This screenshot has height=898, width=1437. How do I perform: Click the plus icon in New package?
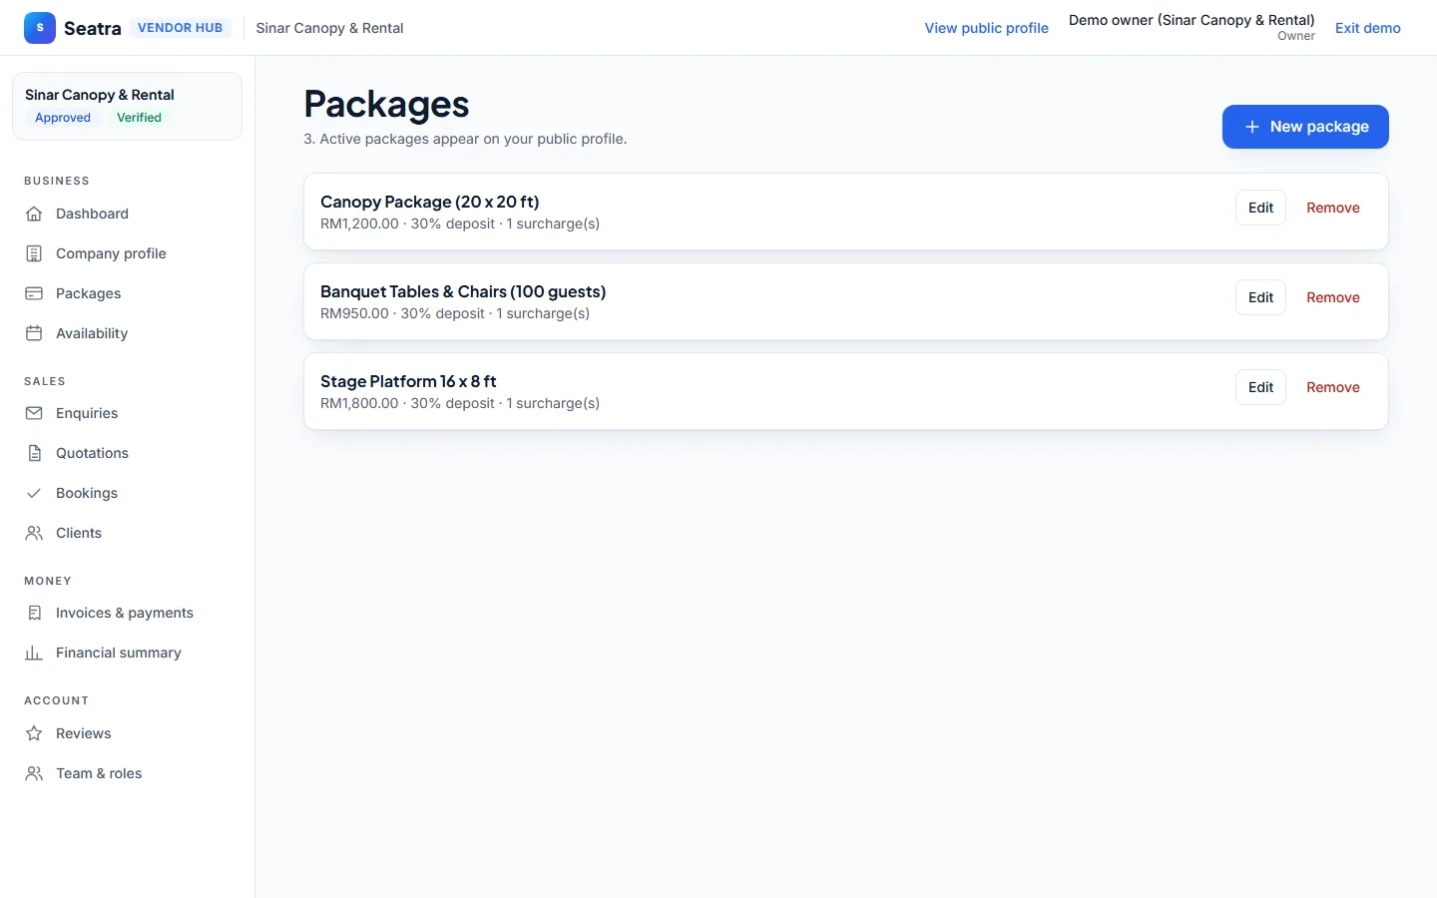coord(1251,127)
